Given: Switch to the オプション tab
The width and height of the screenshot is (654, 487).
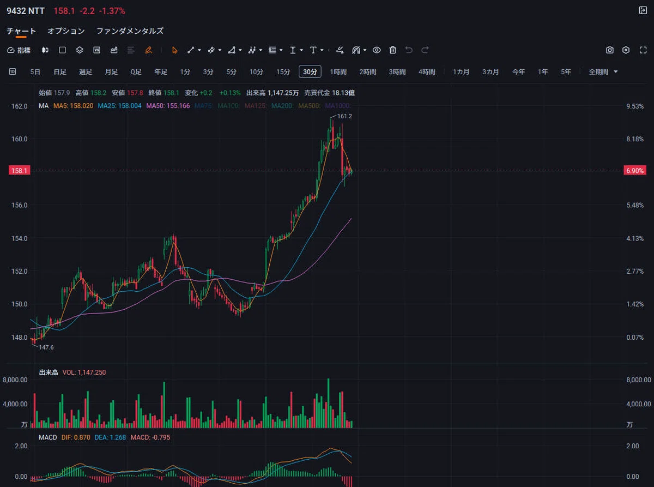Looking at the screenshot, I should coord(66,31).
